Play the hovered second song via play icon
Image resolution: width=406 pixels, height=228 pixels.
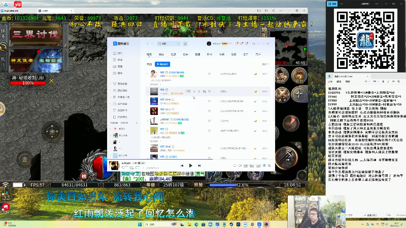(194, 91)
